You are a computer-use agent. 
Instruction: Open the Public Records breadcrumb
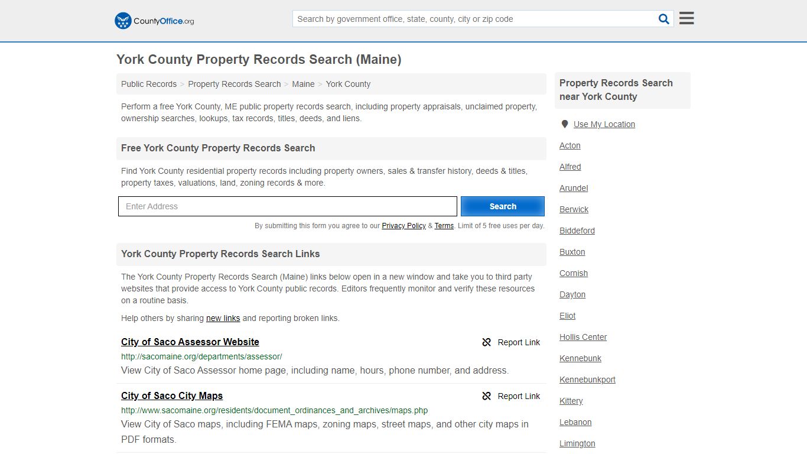tap(149, 84)
